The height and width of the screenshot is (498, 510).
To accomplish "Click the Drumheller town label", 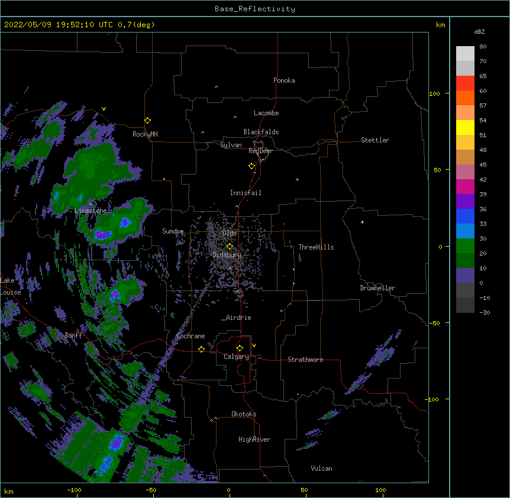I will [377, 288].
